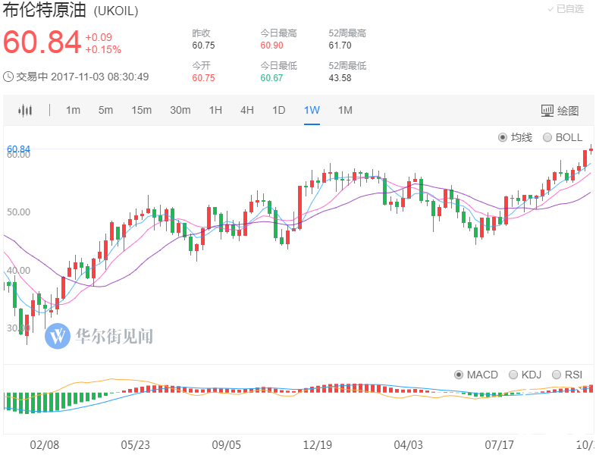Click the current price 60.84
This screenshot has width=599, height=458.
coord(42,42)
